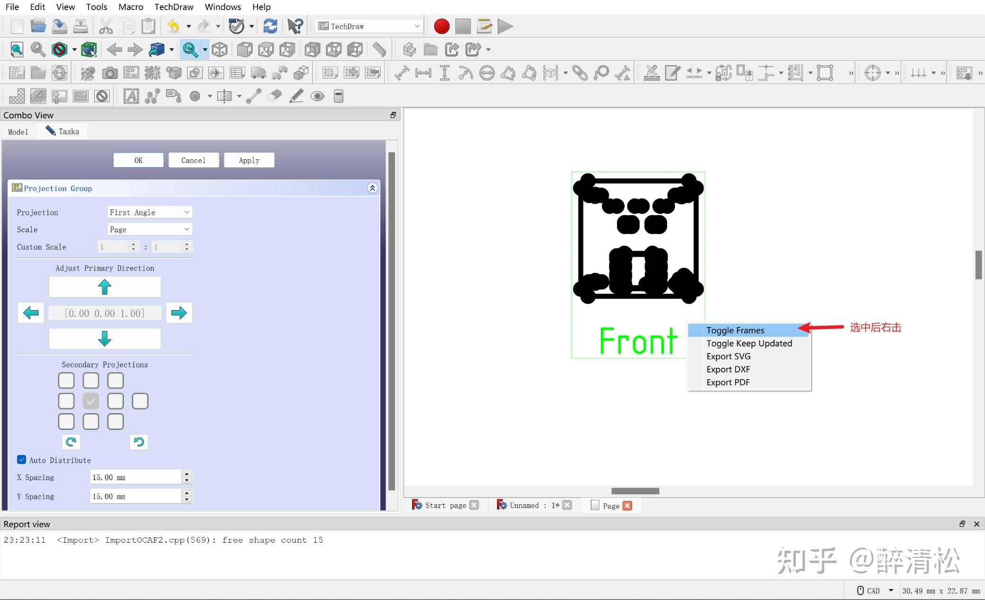Image resolution: width=985 pixels, height=600 pixels.
Task: Click the Fit All magnifier icon
Action: pos(17,49)
